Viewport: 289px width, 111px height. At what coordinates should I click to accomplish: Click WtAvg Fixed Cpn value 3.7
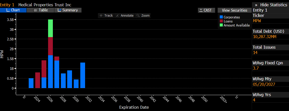(x=256, y=68)
